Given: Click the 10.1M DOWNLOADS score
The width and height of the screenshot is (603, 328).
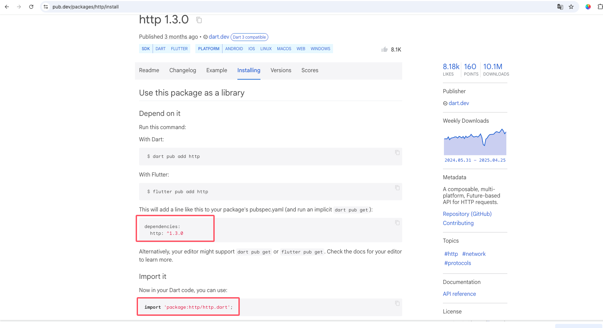Looking at the screenshot, I should [496, 69].
